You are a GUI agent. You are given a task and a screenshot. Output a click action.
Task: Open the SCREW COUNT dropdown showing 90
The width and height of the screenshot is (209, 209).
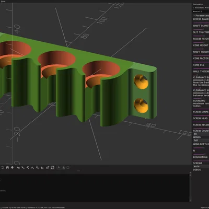[x=201, y=134]
